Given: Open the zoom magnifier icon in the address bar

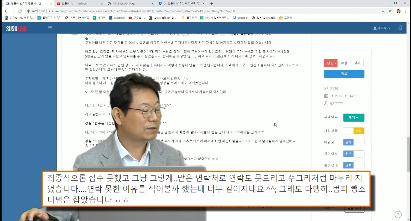Looking at the screenshot, I should [x=383, y=11].
